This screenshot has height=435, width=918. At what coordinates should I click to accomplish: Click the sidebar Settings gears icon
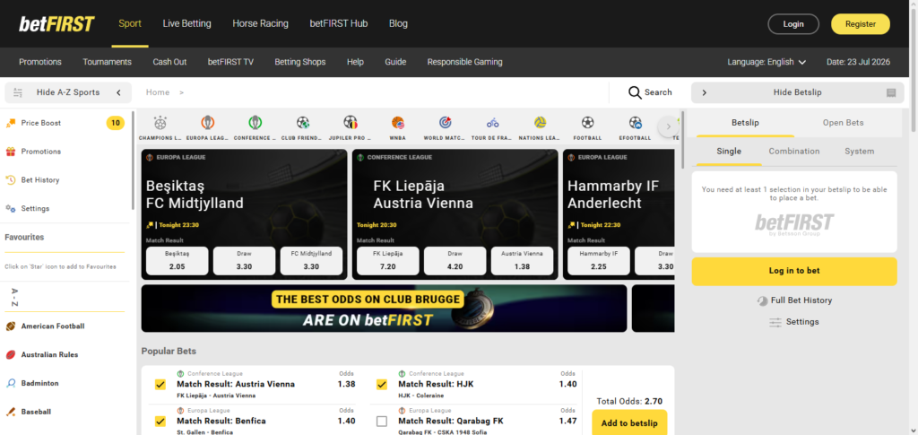[x=10, y=208]
